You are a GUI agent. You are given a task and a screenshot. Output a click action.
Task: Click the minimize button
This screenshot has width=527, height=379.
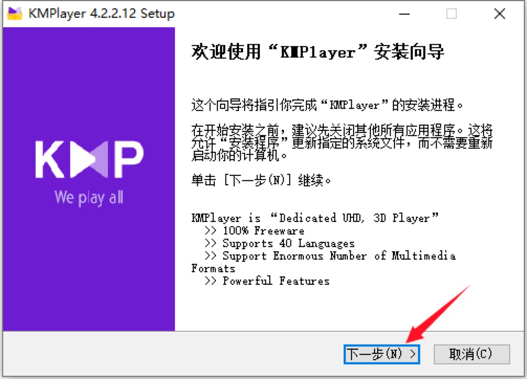404,14
